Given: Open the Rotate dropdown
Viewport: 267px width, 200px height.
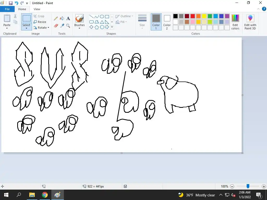Looking at the screenshot, I should (x=41, y=28).
